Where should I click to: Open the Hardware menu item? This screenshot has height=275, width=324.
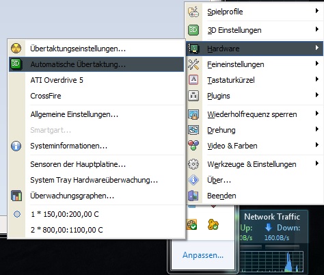click(x=254, y=49)
